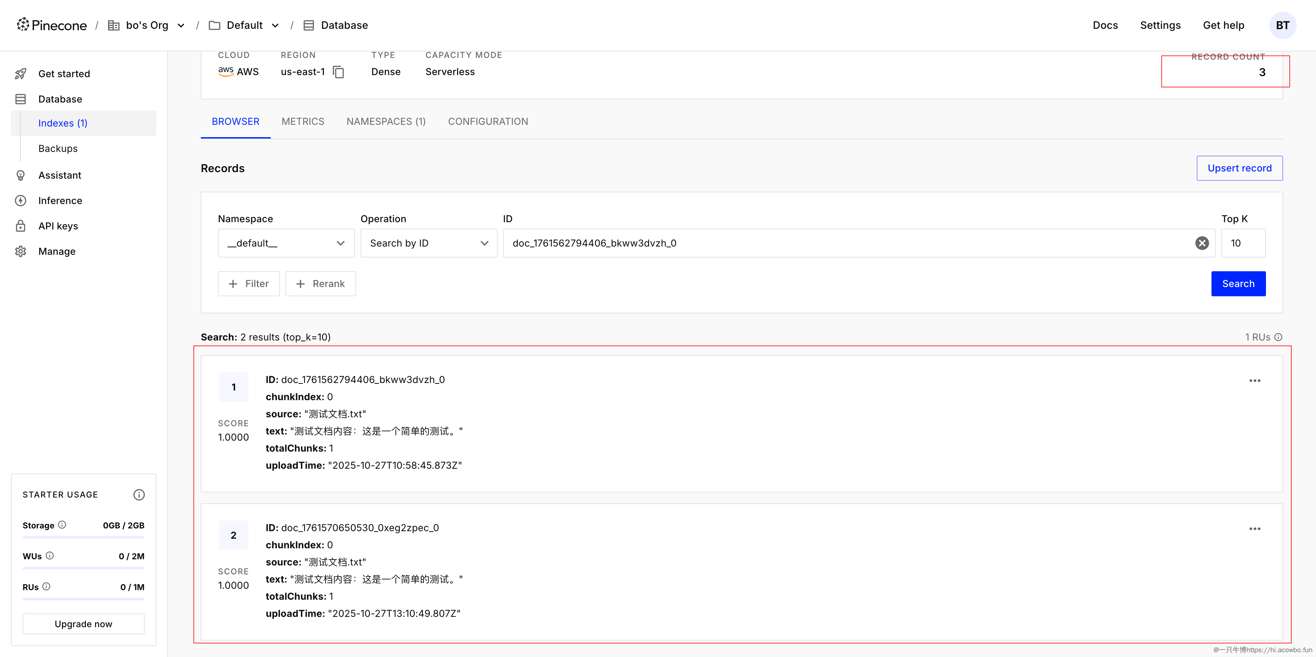Click the Upsert record button
Image resolution: width=1316 pixels, height=657 pixels.
1239,168
